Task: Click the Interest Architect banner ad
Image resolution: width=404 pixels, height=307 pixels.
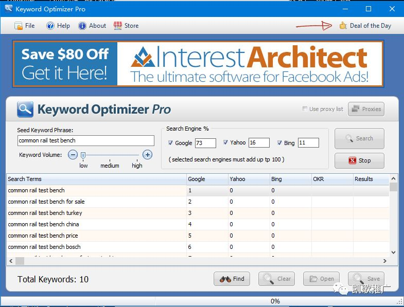Action: pos(198,64)
